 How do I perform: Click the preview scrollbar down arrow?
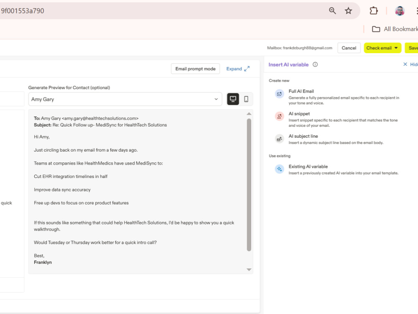tap(249, 270)
